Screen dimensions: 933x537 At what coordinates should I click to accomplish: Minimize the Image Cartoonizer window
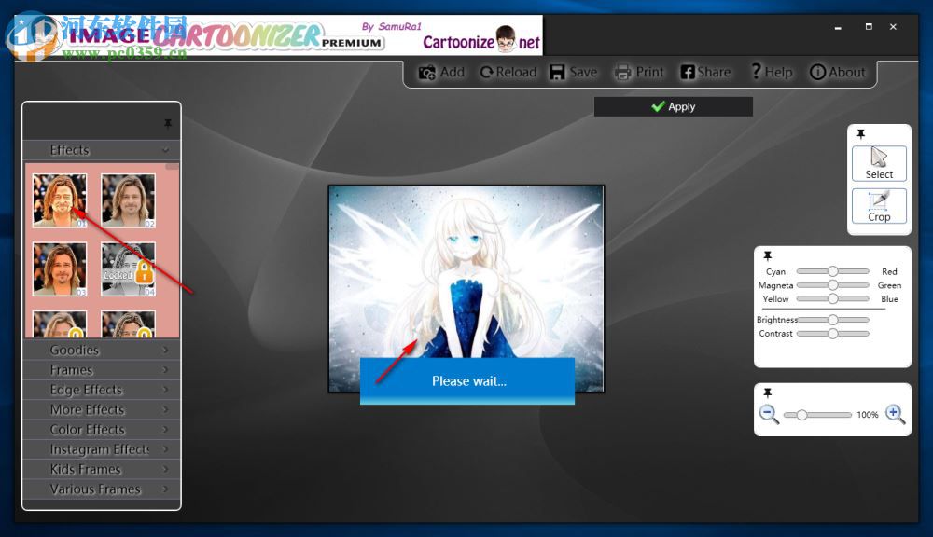pyautogui.click(x=838, y=27)
